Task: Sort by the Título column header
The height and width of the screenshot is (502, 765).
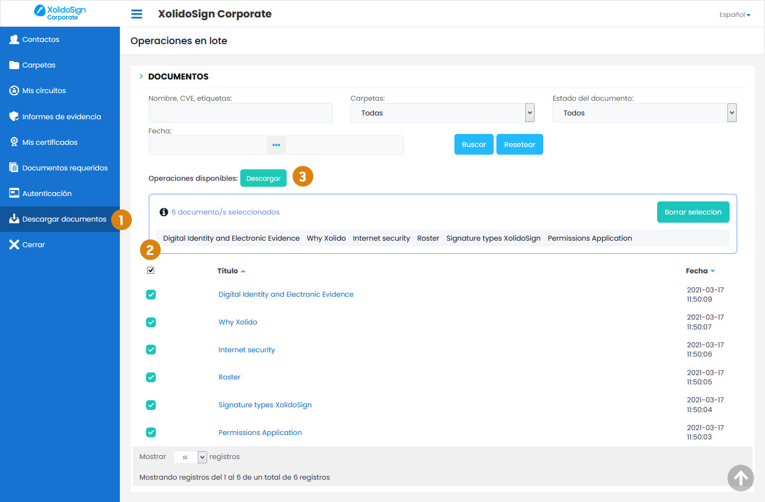Action: [228, 271]
